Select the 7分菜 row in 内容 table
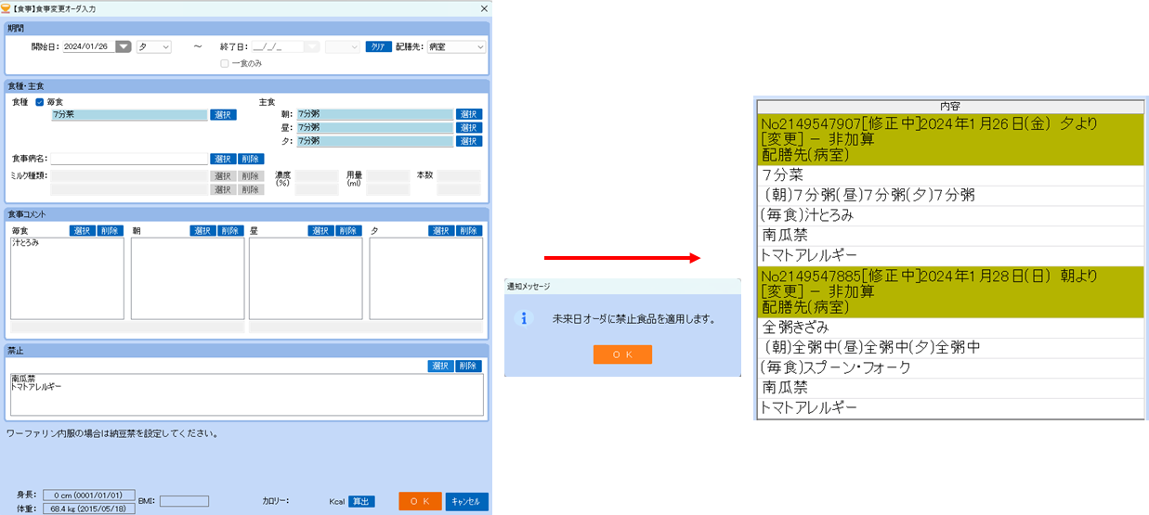 950,174
